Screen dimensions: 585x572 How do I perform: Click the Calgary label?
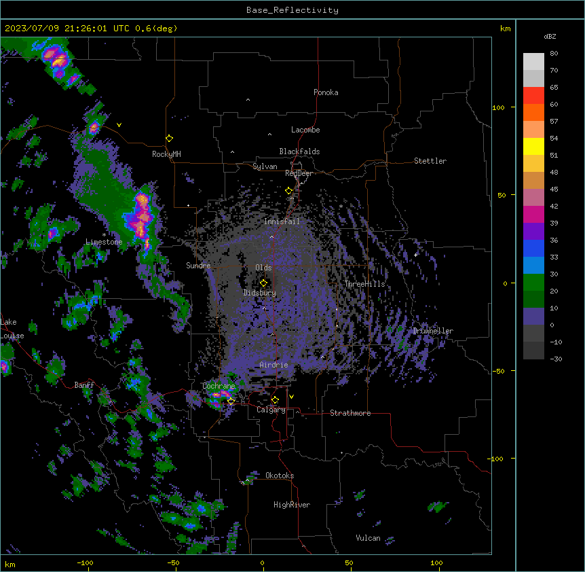tap(271, 410)
